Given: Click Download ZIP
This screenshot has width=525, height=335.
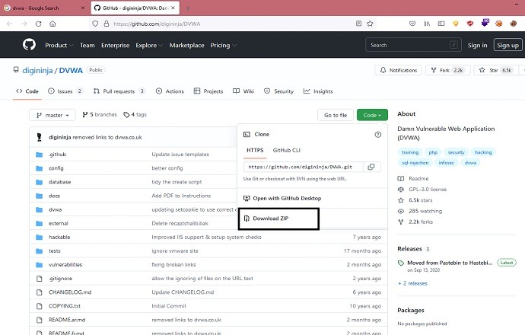Looking at the screenshot, I should click(x=278, y=219).
